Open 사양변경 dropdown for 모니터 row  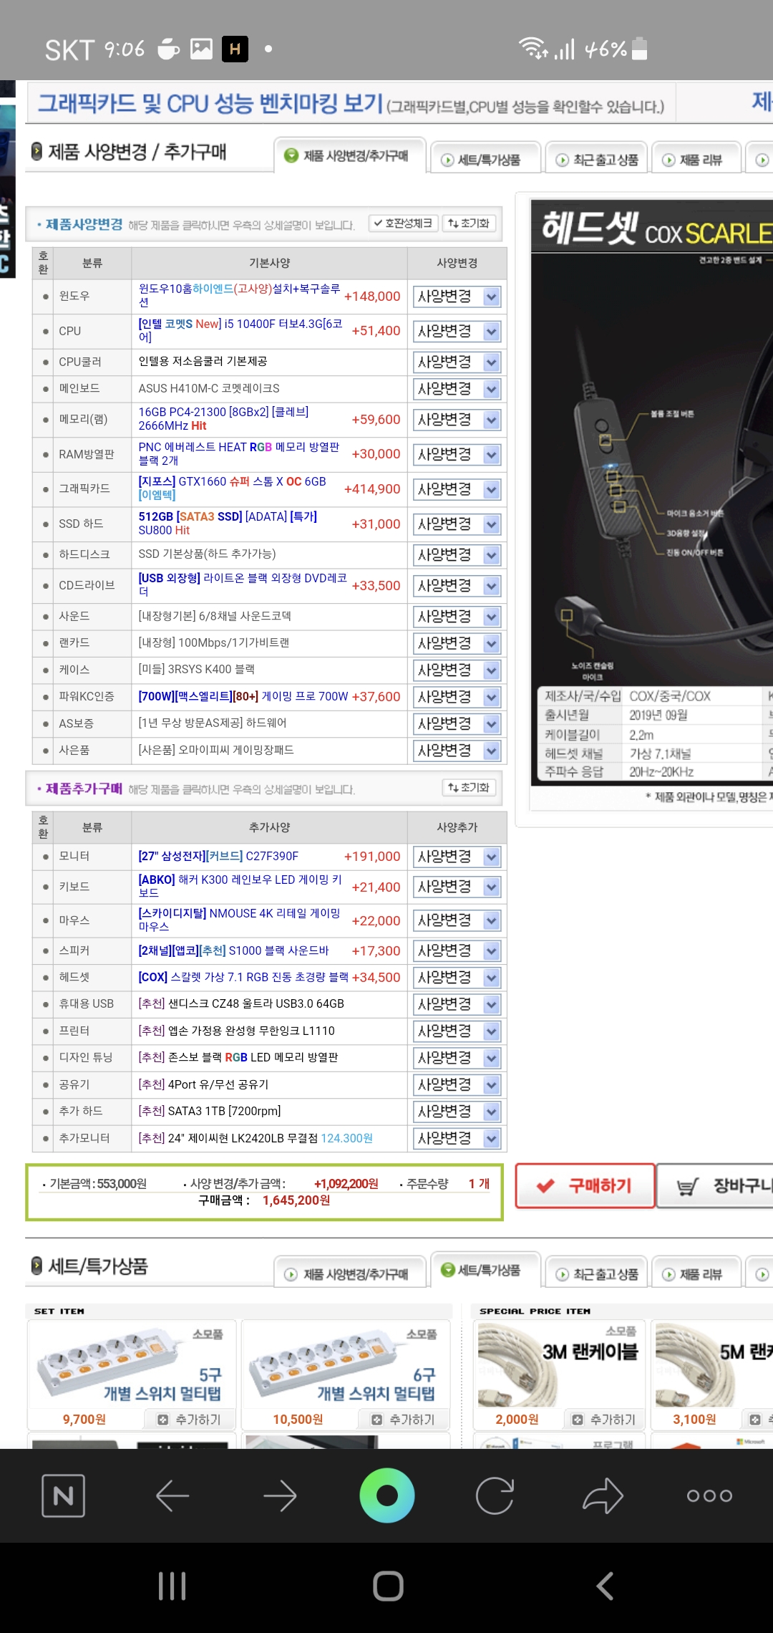[x=457, y=857]
